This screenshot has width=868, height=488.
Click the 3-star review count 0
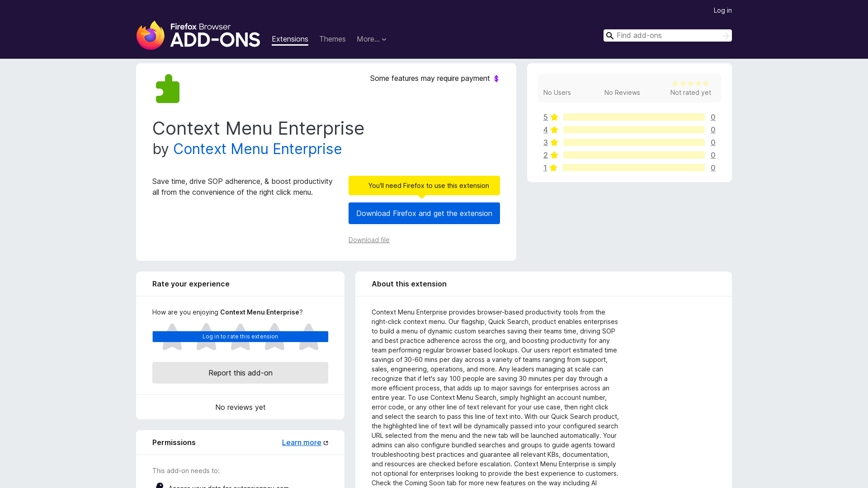[713, 142]
